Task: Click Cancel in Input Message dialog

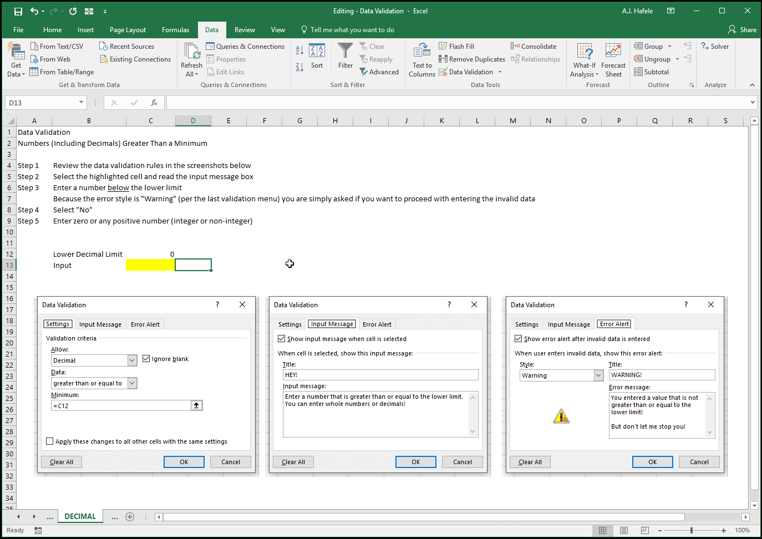Action: pos(463,462)
